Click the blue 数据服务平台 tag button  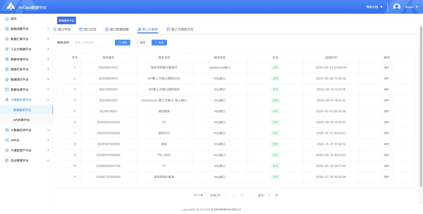[x=66, y=20]
